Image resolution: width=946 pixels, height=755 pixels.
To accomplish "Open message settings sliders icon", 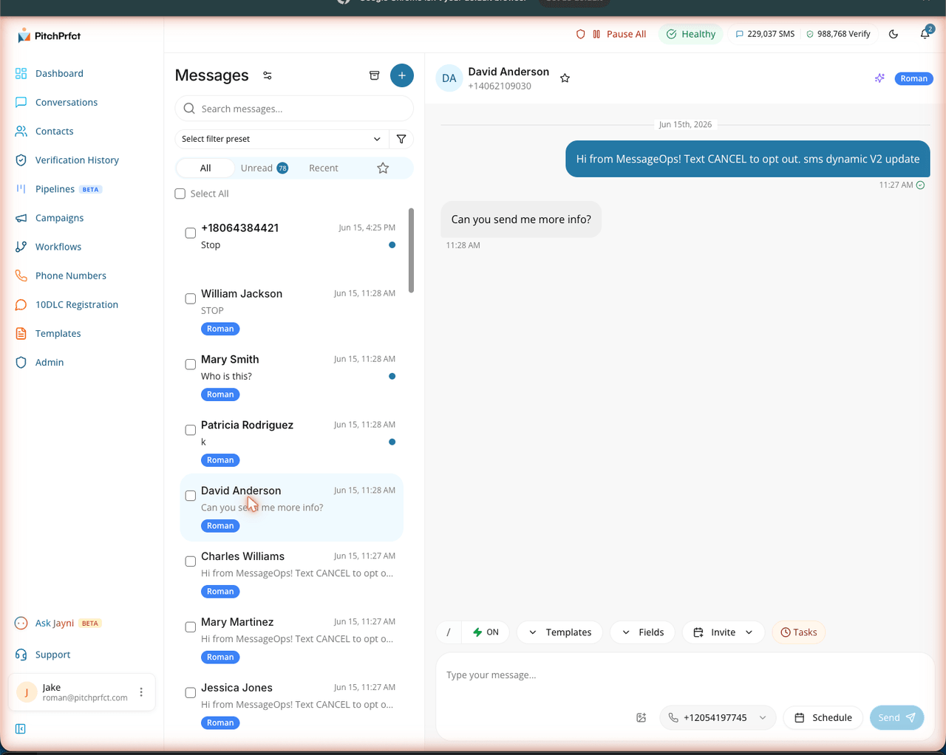I will 268,75.
